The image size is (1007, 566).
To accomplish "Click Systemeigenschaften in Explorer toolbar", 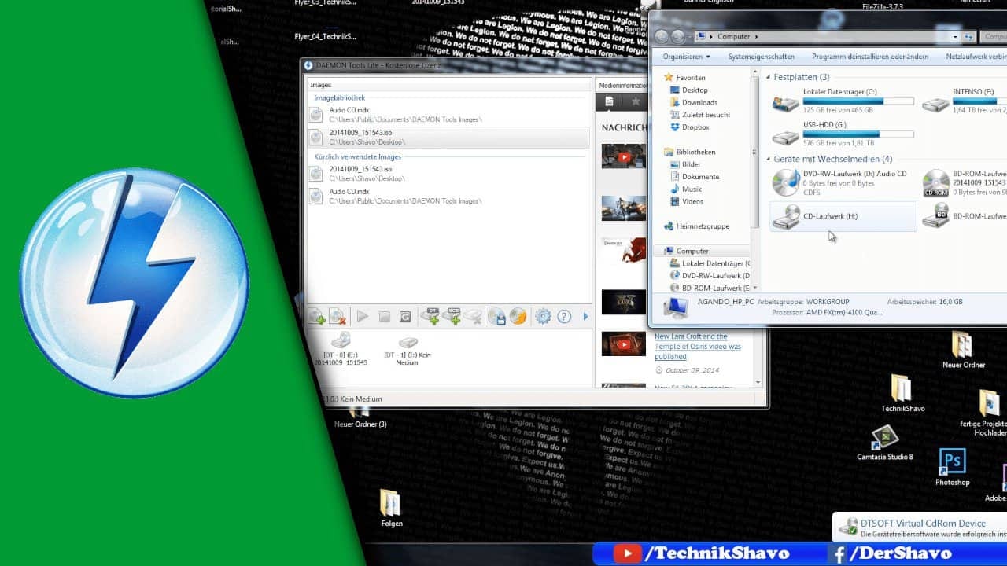I will pyautogui.click(x=761, y=57).
